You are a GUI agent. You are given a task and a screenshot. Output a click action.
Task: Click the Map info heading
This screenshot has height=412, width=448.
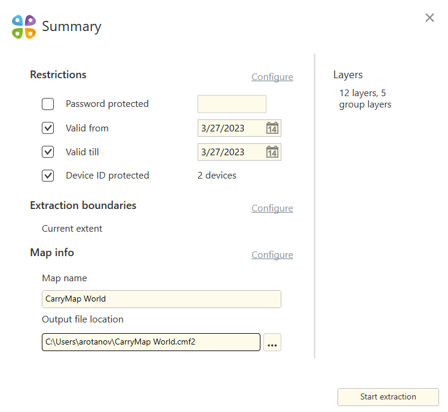[52, 253]
